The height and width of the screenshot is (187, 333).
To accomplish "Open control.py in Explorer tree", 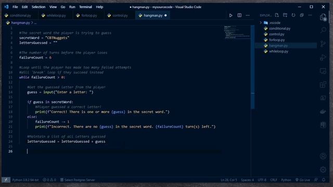I will tap(276, 34).
